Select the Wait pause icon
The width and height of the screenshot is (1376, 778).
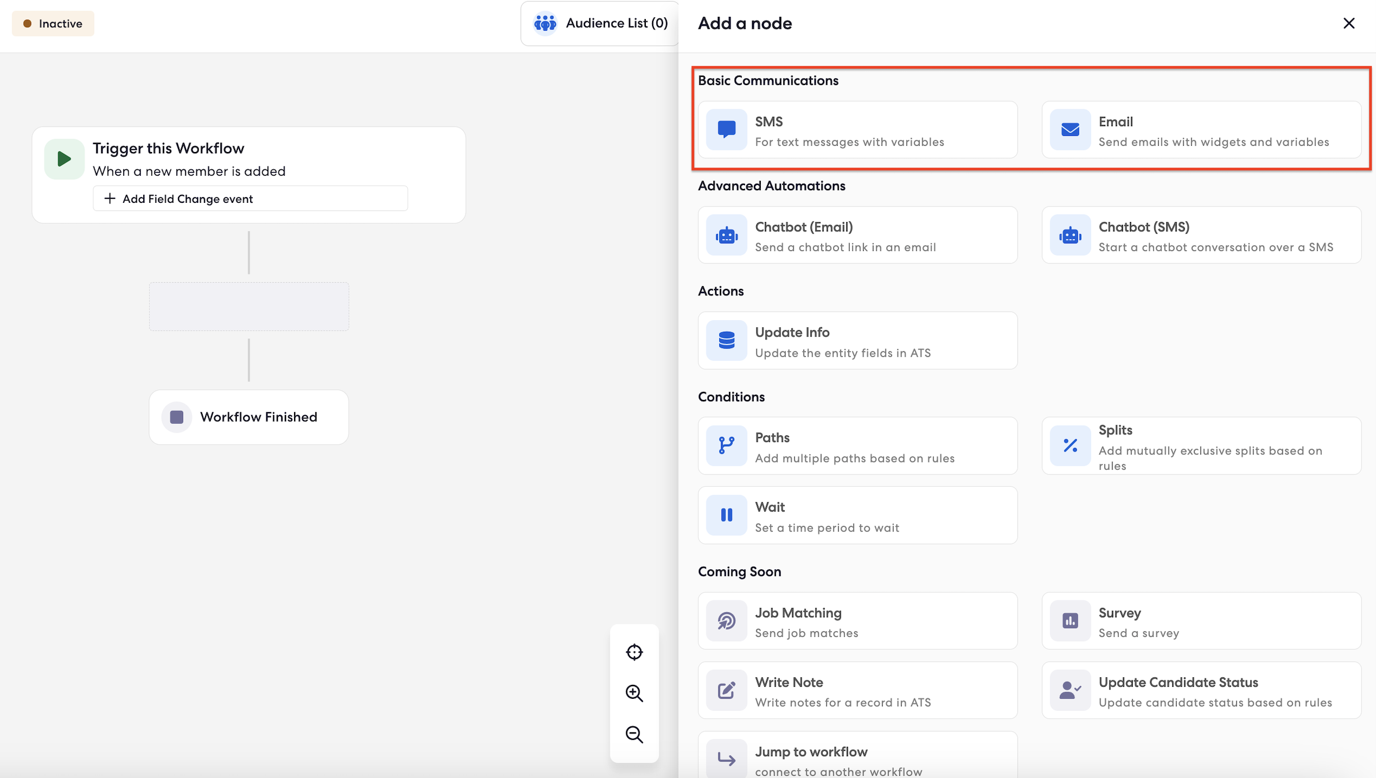coord(726,515)
